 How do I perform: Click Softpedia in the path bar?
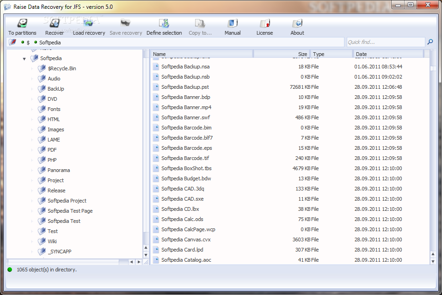[x=50, y=42]
